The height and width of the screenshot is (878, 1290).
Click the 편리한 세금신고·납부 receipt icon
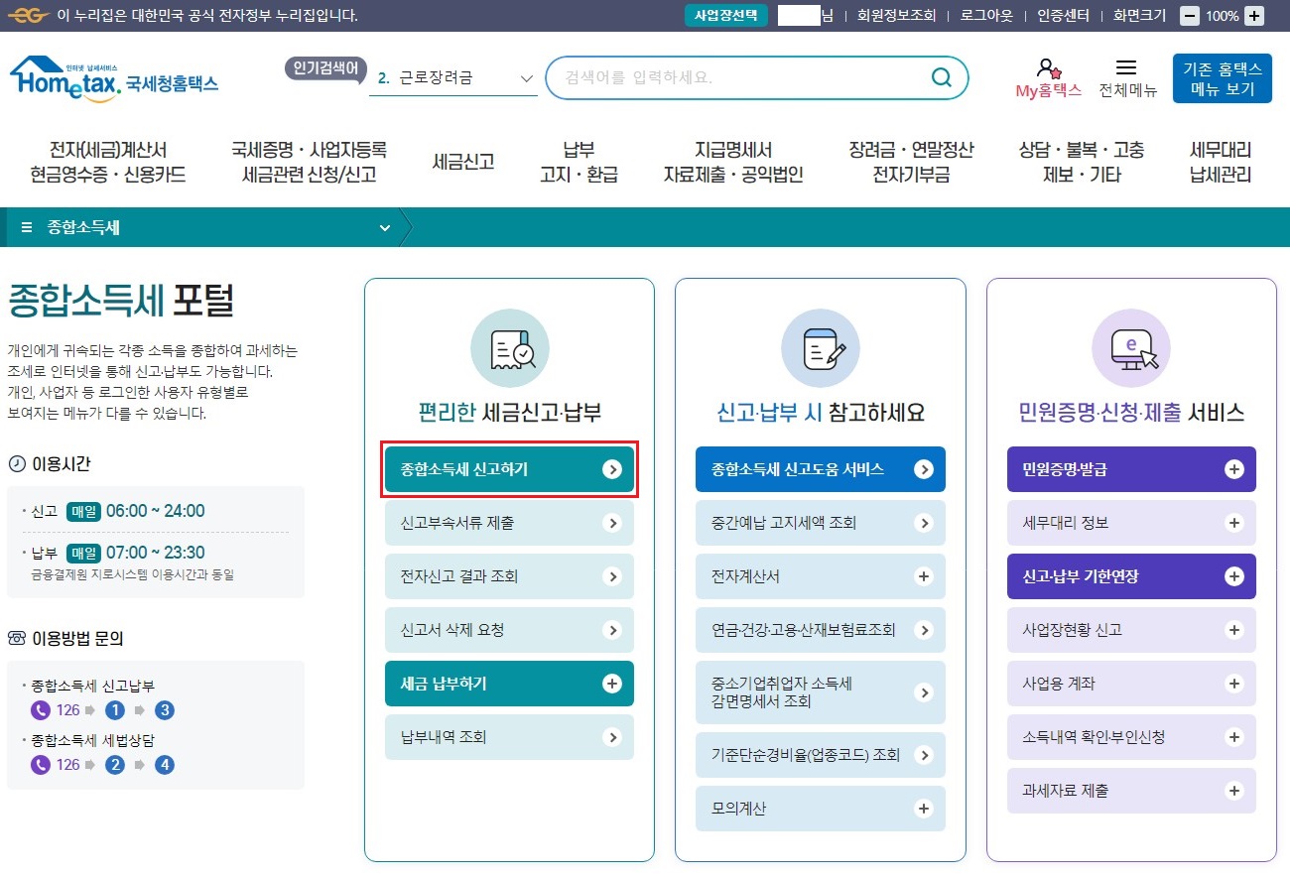point(510,348)
